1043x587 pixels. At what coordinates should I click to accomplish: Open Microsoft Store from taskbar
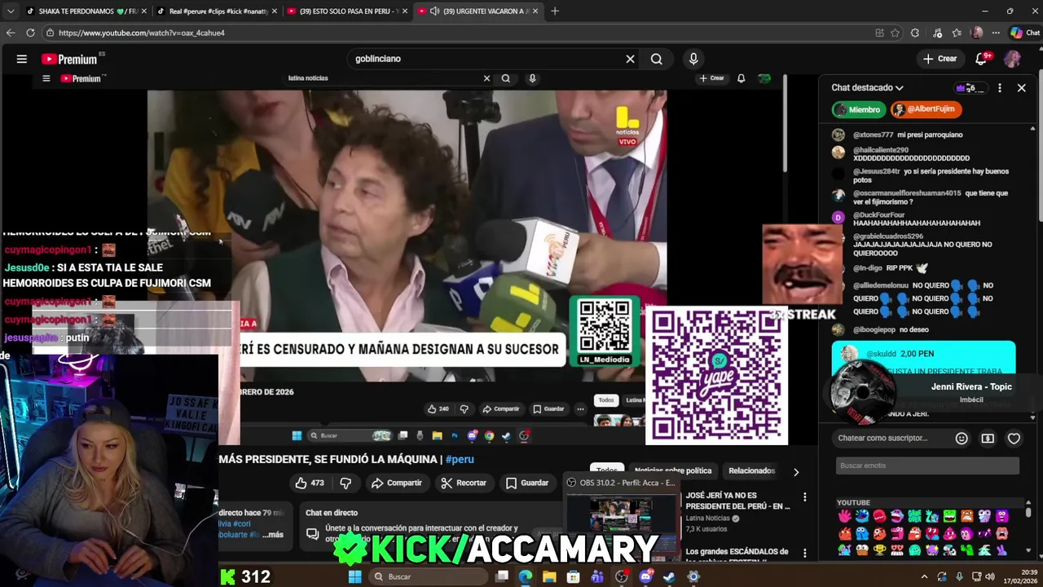pos(574,576)
